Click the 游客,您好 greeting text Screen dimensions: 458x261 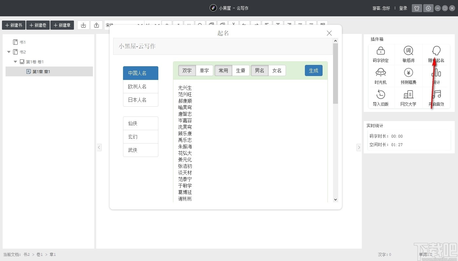click(x=381, y=8)
